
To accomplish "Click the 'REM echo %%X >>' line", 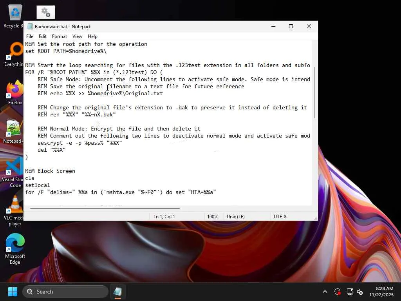I will tap(100, 93).
